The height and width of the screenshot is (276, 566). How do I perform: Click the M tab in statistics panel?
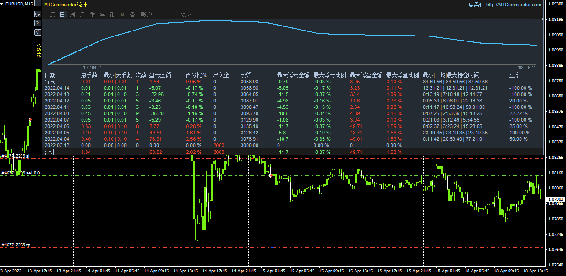pos(122,15)
